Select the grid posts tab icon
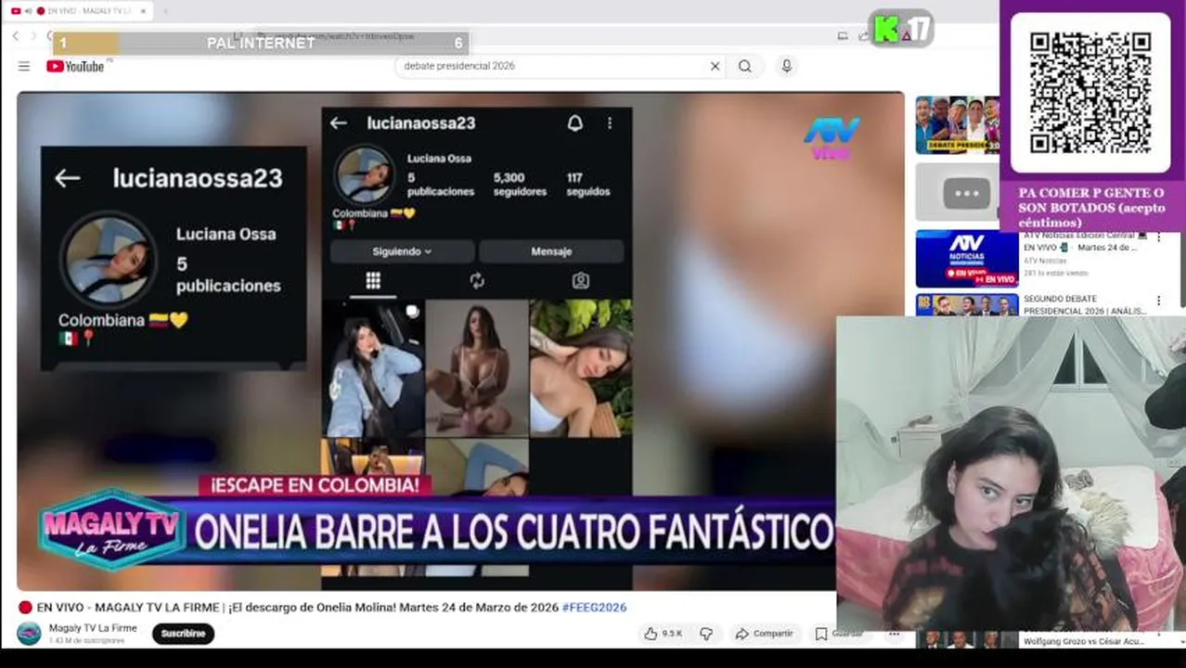The height and width of the screenshot is (668, 1186). [373, 281]
